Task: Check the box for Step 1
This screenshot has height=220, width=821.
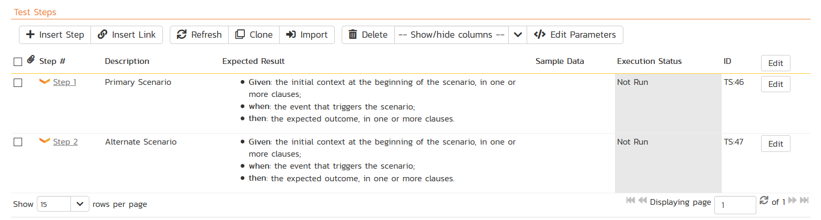Action: (x=18, y=83)
